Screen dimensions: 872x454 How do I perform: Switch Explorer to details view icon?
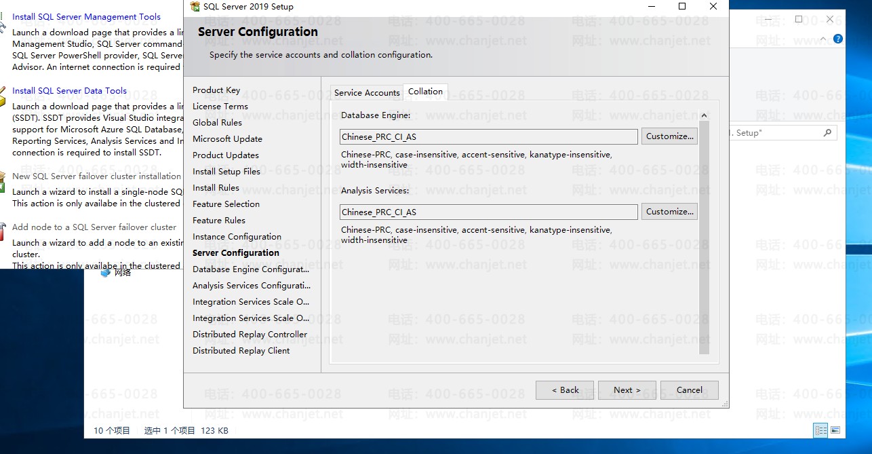coord(820,430)
